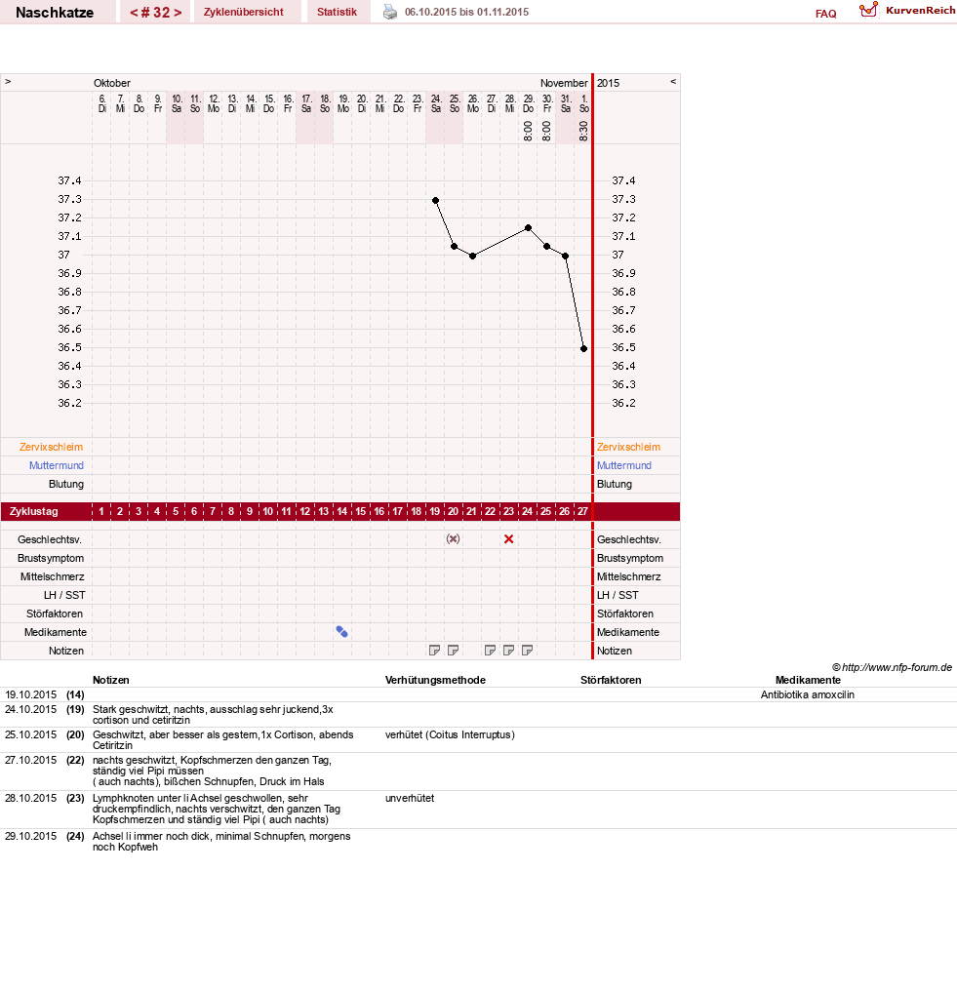
Task: Click the left Brustsymptom row label
Action: [x=51, y=558]
